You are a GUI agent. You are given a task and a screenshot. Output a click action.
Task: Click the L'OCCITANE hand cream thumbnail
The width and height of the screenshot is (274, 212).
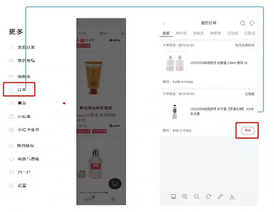tap(175, 112)
